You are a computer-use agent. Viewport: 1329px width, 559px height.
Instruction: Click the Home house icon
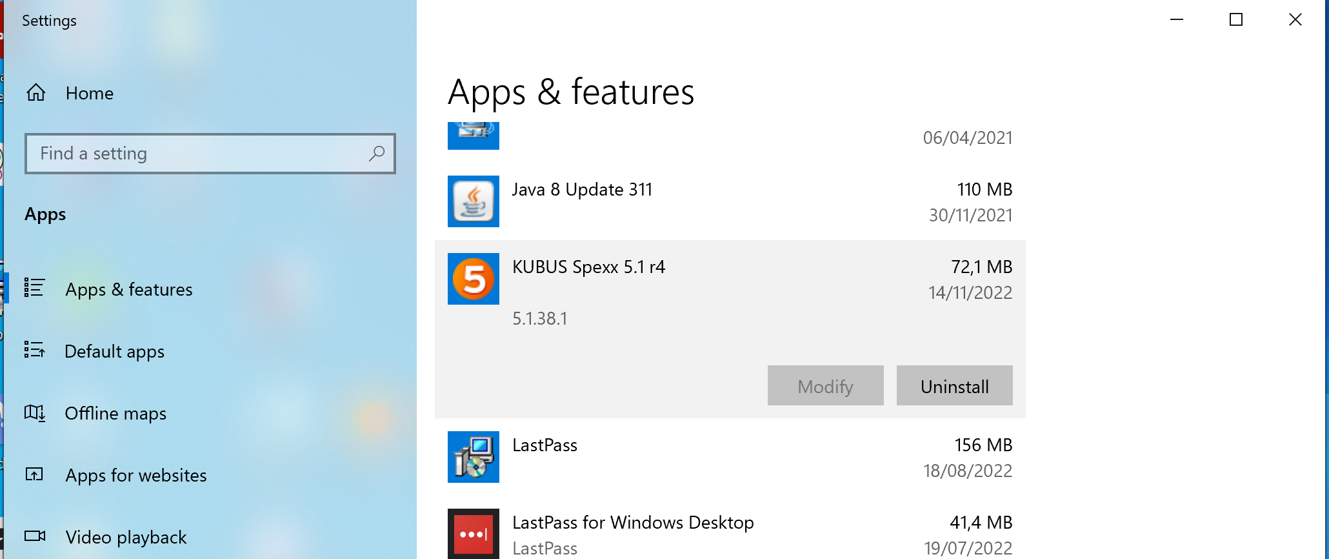[x=35, y=93]
